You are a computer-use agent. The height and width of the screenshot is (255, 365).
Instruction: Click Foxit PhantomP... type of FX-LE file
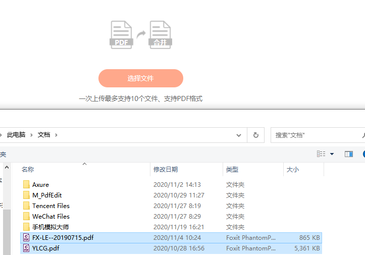(251, 237)
